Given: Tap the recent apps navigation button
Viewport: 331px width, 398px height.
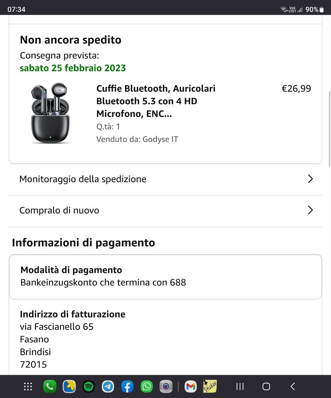Looking at the screenshot, I should coord(240,386).
